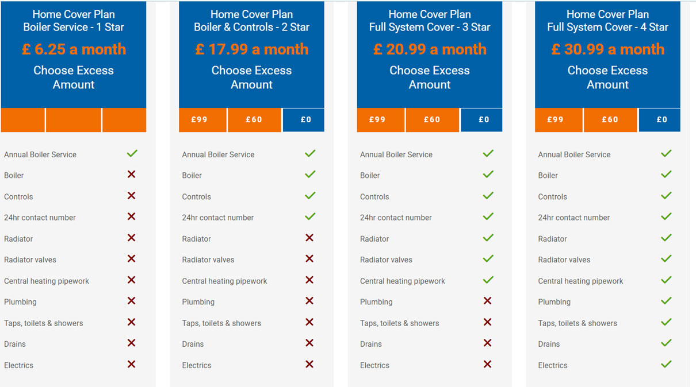Click middle orange excess block on 1 Star plan
This screenshot has width=696, height=387.
pyautogui.click(x=74, y=120)
